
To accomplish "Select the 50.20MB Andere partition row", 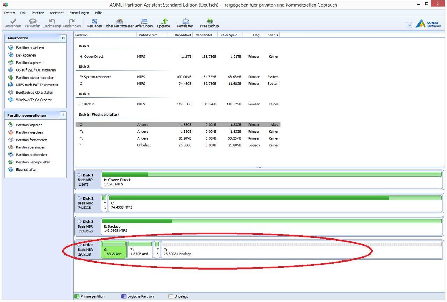I will (x=178, y=138).
